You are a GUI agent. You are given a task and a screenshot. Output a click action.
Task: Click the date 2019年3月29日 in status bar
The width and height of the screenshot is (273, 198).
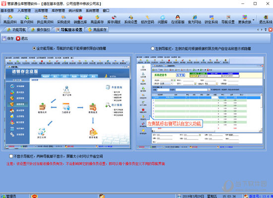193,196
